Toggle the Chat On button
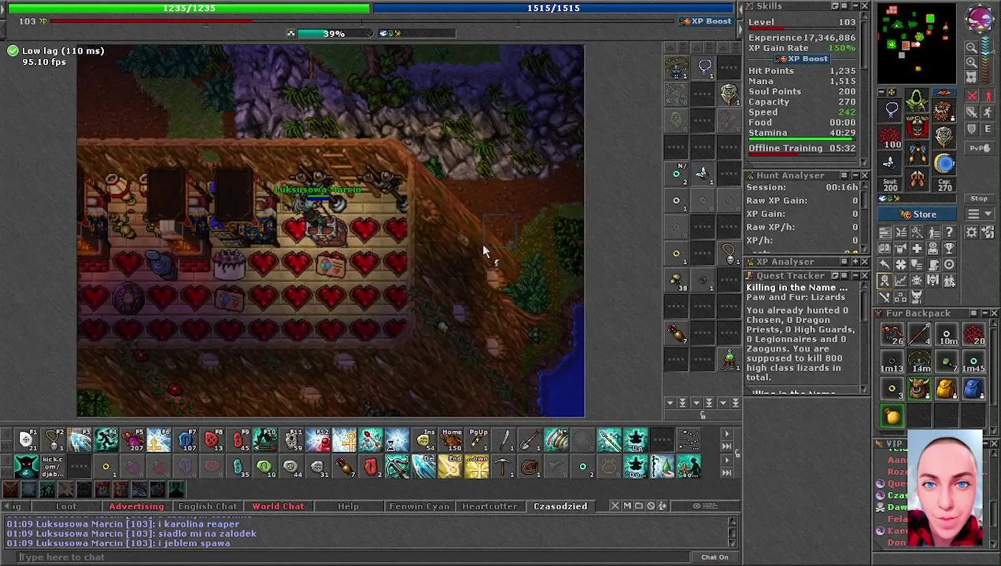Screen dimensions: 1001x566 tap(715, 557)
